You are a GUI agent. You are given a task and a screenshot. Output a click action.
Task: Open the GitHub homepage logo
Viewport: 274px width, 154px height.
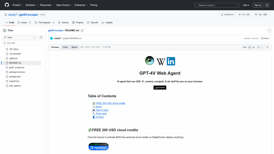7,5
